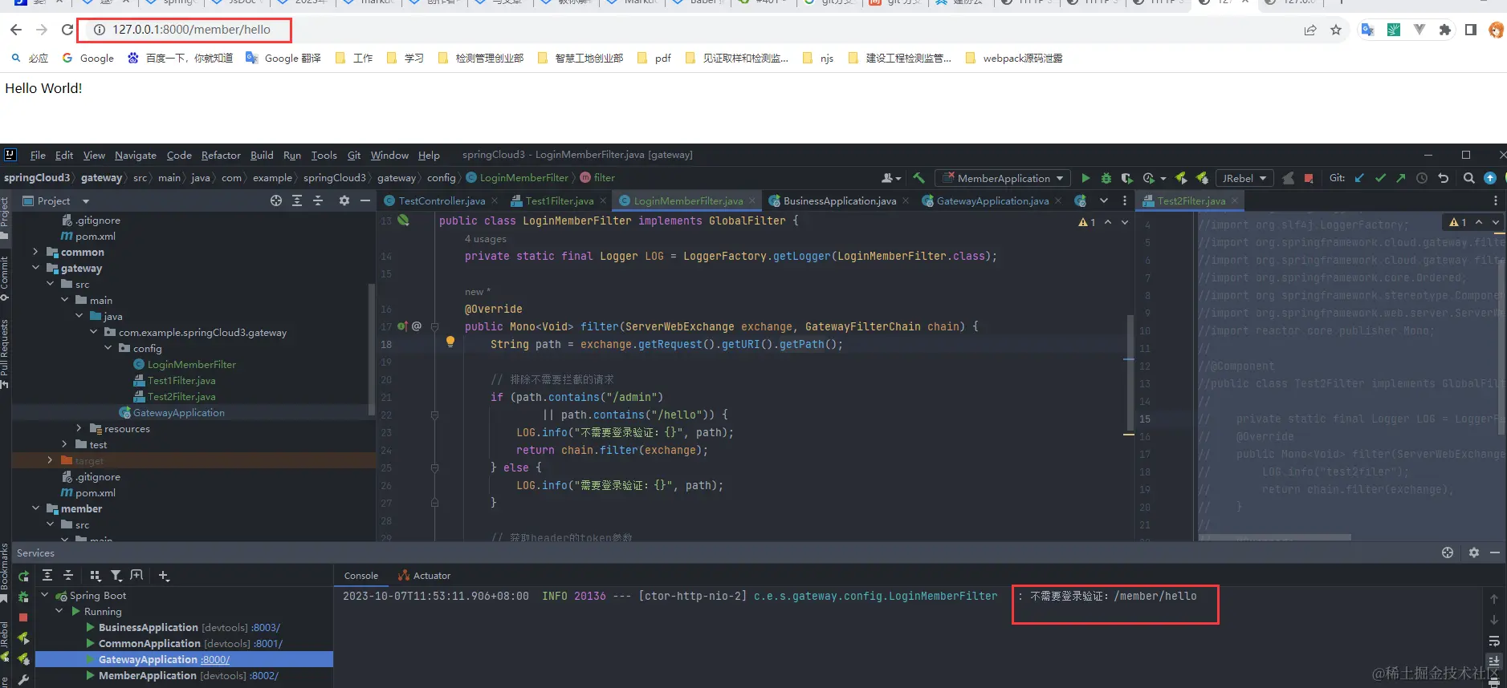
Task: Debug with JRebel rocket-bug icon in toolbar
Action: pyautogui.click(x=1202, y=178)
